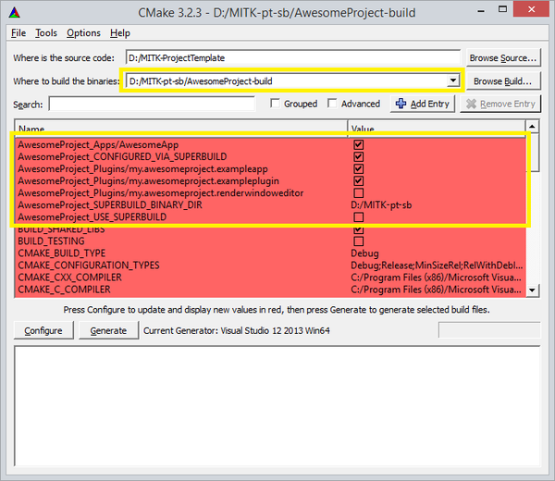Enable the Advanced checkbox
555x481 pixels.
pyautogui.click(x=333, y=105)
